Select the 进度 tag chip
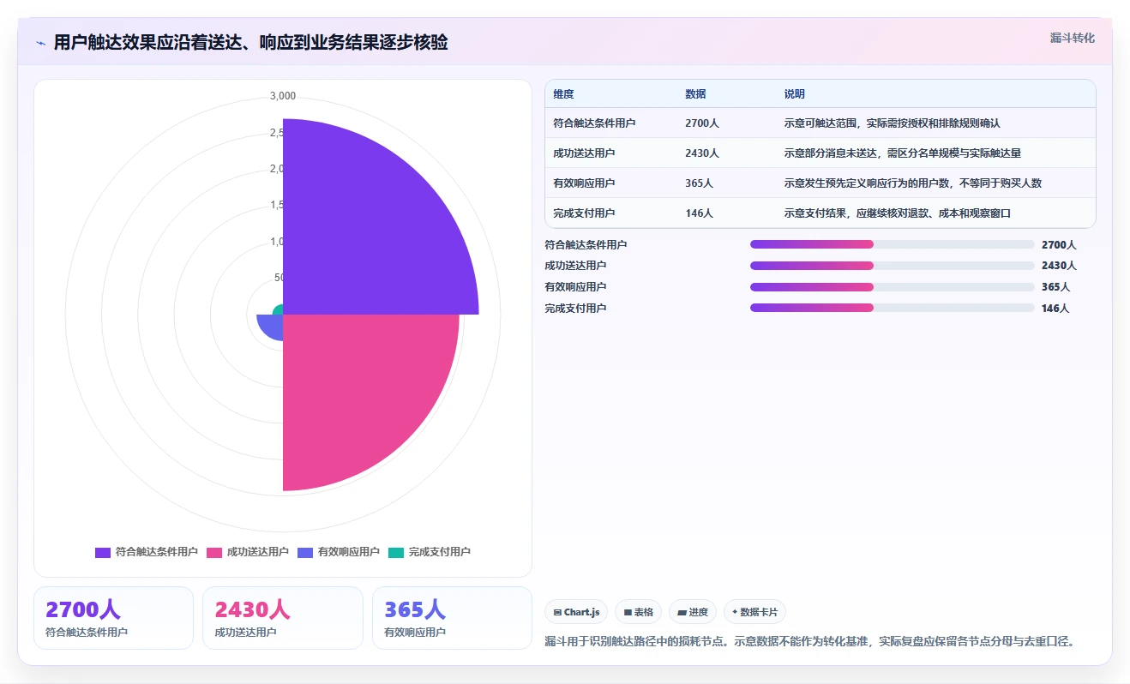This screenshot has height=684, width=1130. [693, 612]
